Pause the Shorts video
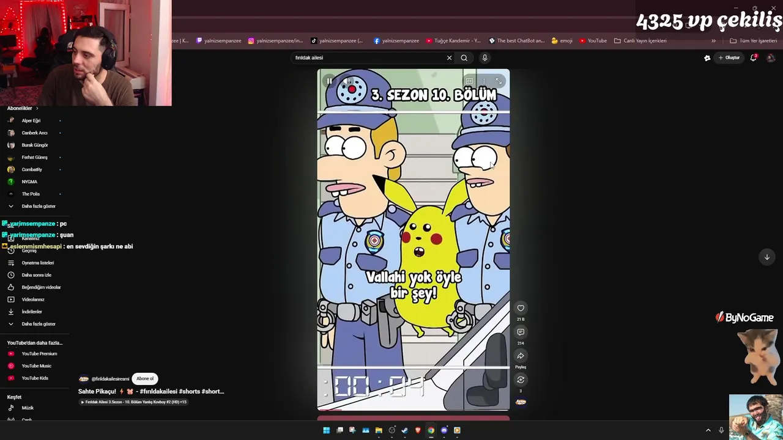This screenshot has width=783, height=440. pyautogui.click(x=329, y=81)
